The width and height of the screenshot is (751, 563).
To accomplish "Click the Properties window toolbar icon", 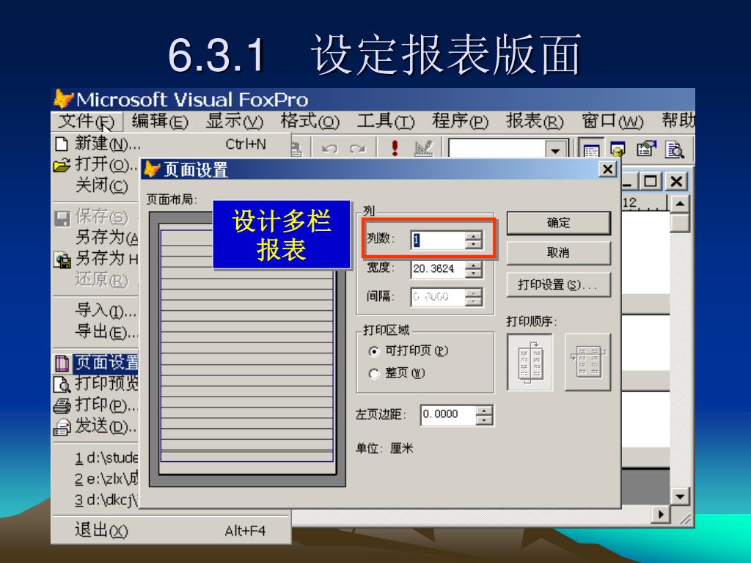I will click(646, 150).
